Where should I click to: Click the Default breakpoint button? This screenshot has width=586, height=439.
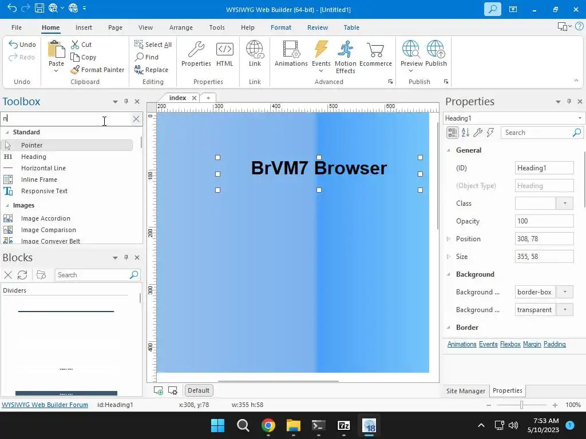(x=199, y=390)
